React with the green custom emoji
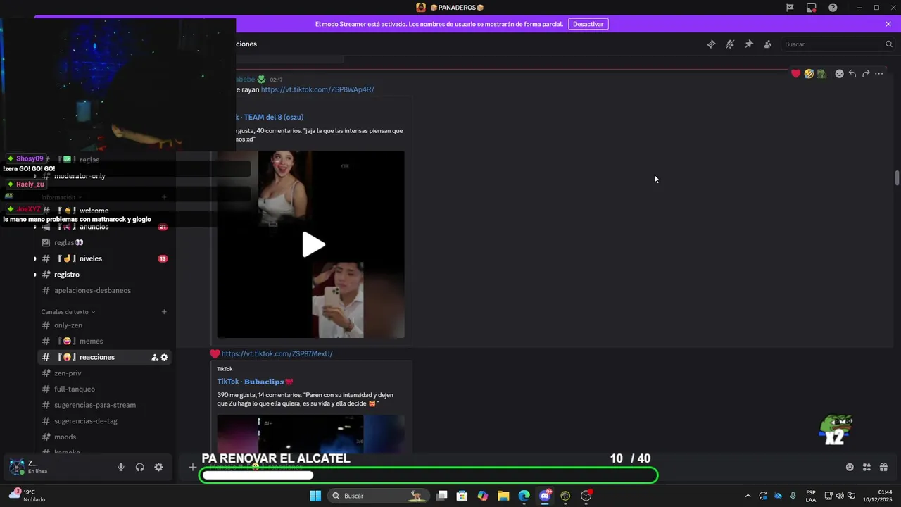This screenshot has height=507, width=901. (821, 73)
